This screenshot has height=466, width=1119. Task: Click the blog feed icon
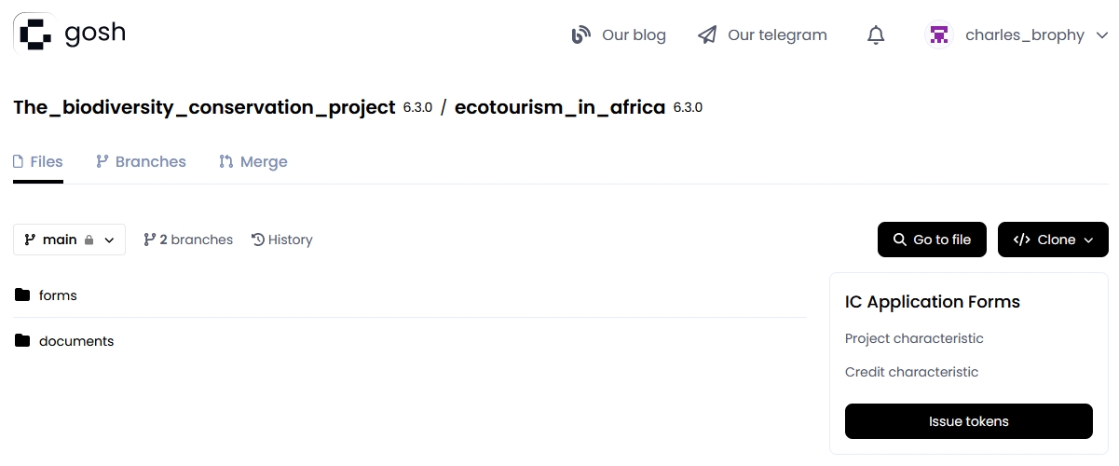pyautogui.click(x=581, y=35)
